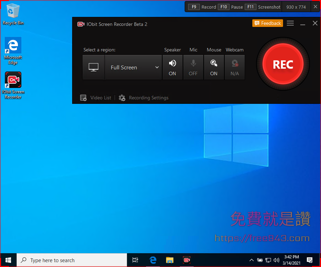The height and width of the screenshot is (267, 321).
Task: Select the region monitor icon
Action: coord(93,67)
